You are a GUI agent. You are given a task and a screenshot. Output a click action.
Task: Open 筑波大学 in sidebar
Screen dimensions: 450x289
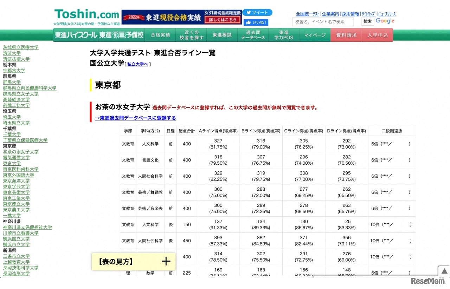click(x=12, y=53)
